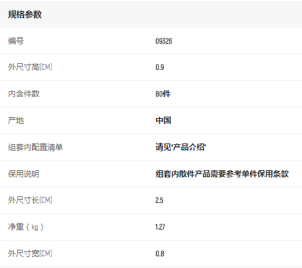Click the length value 2.5
302x268 pixels.
point(159,200)
